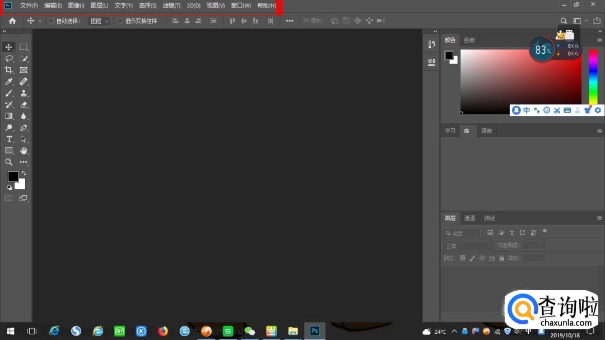This screenshot has height=340, width=605.
Task: Select the Rectangular Marquee tool
Action: pyautogui.click(x=24, y=47)
